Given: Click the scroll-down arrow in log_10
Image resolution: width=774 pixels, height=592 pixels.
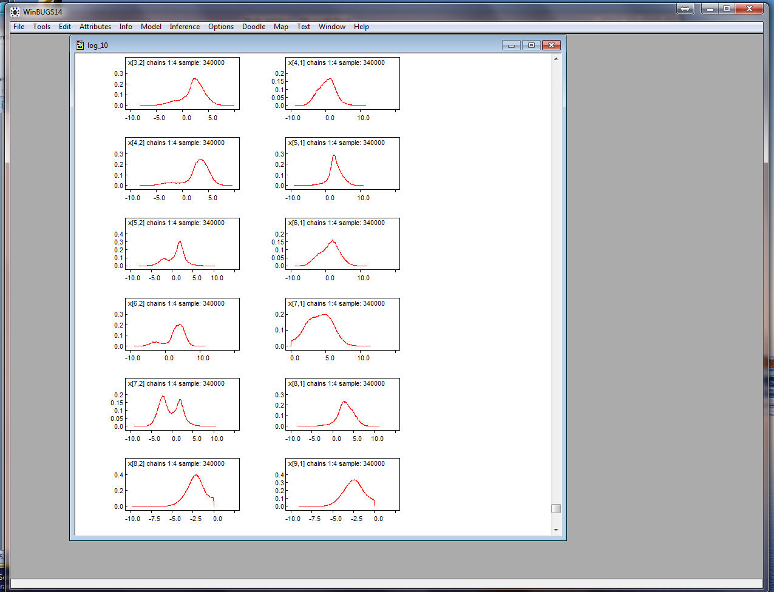Looking at the screenshot, I should [556, 530].
